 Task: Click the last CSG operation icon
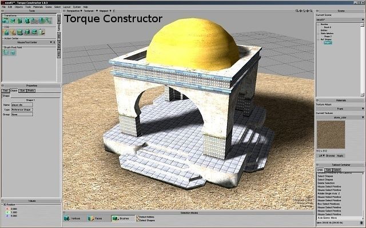(42, 32)
